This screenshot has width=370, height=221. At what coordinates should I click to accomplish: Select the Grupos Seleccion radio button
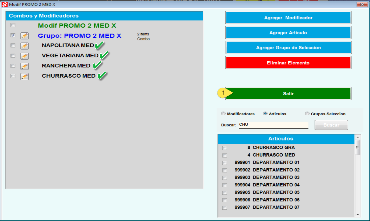[x=307, y=114]
